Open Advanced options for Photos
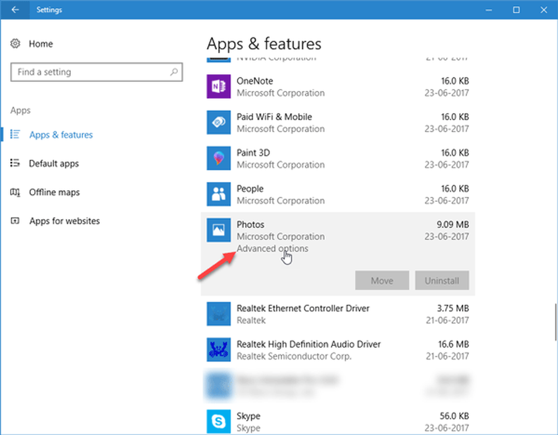 272,249
